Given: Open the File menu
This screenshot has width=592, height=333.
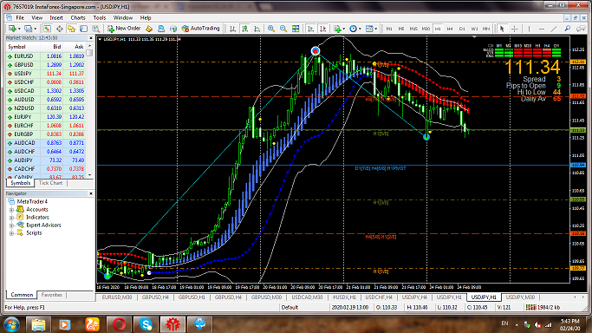Looking at the screenshot, I should (20, 17).
